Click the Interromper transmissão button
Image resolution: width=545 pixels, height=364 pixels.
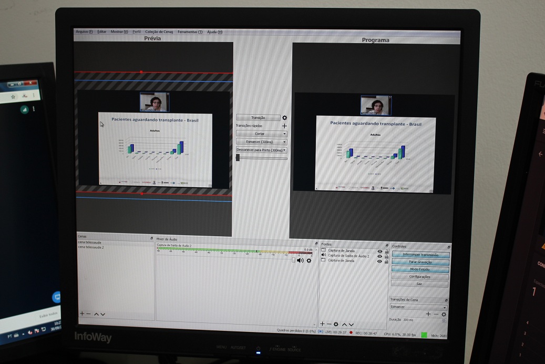pyautogui.click(x=419, y=255)
